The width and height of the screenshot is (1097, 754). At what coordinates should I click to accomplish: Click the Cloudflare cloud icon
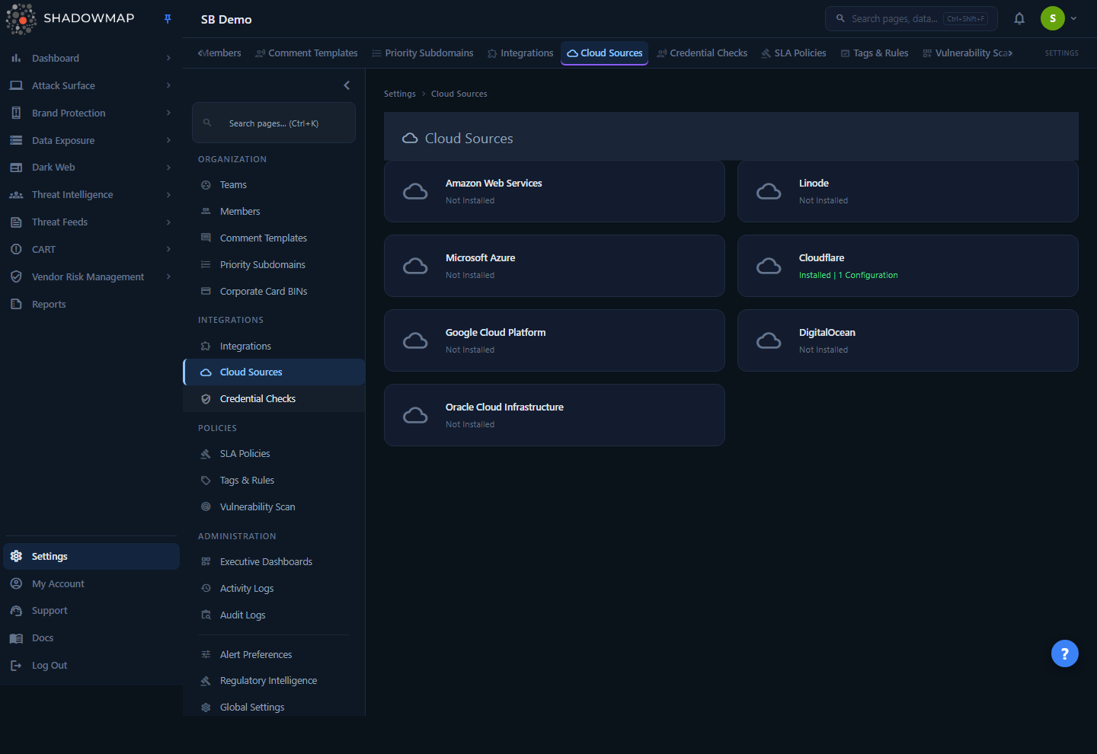pos(769,266)
